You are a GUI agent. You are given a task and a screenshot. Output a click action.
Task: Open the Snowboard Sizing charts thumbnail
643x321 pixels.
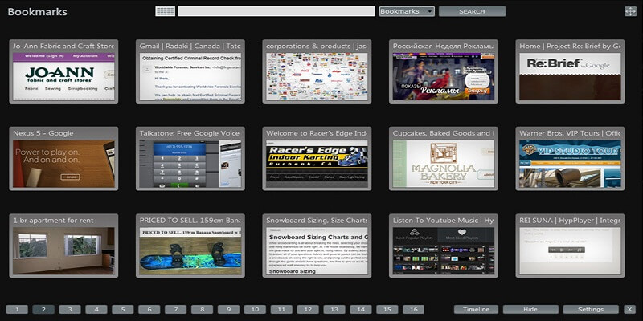click(x=317, y=251)
